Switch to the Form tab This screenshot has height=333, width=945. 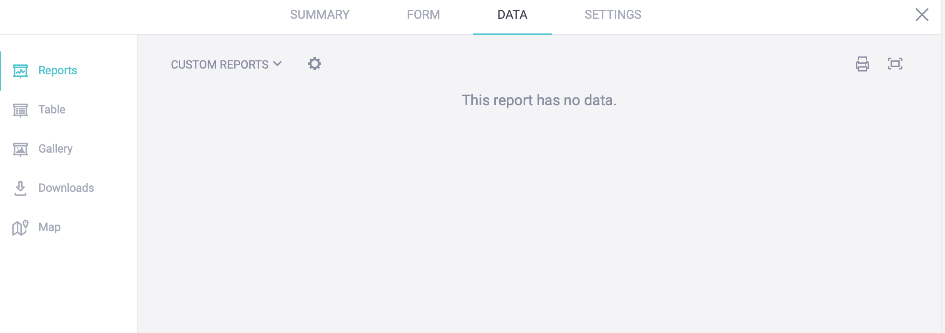click(423, 15)
